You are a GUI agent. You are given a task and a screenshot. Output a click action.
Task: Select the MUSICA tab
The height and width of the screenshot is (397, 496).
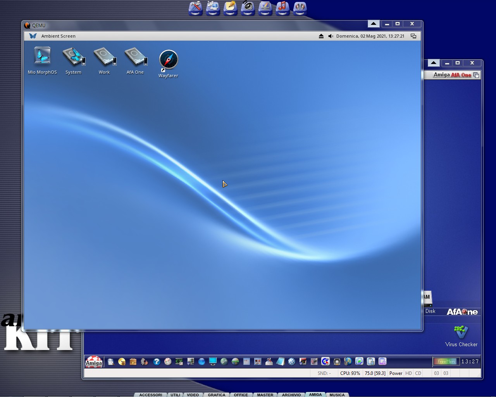(337, 395)
